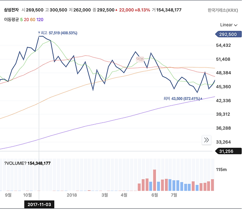Click the 최고 57,519 high label
This screenshot has height=211, width=248.
pyautogui.click(x=58, y=33)
